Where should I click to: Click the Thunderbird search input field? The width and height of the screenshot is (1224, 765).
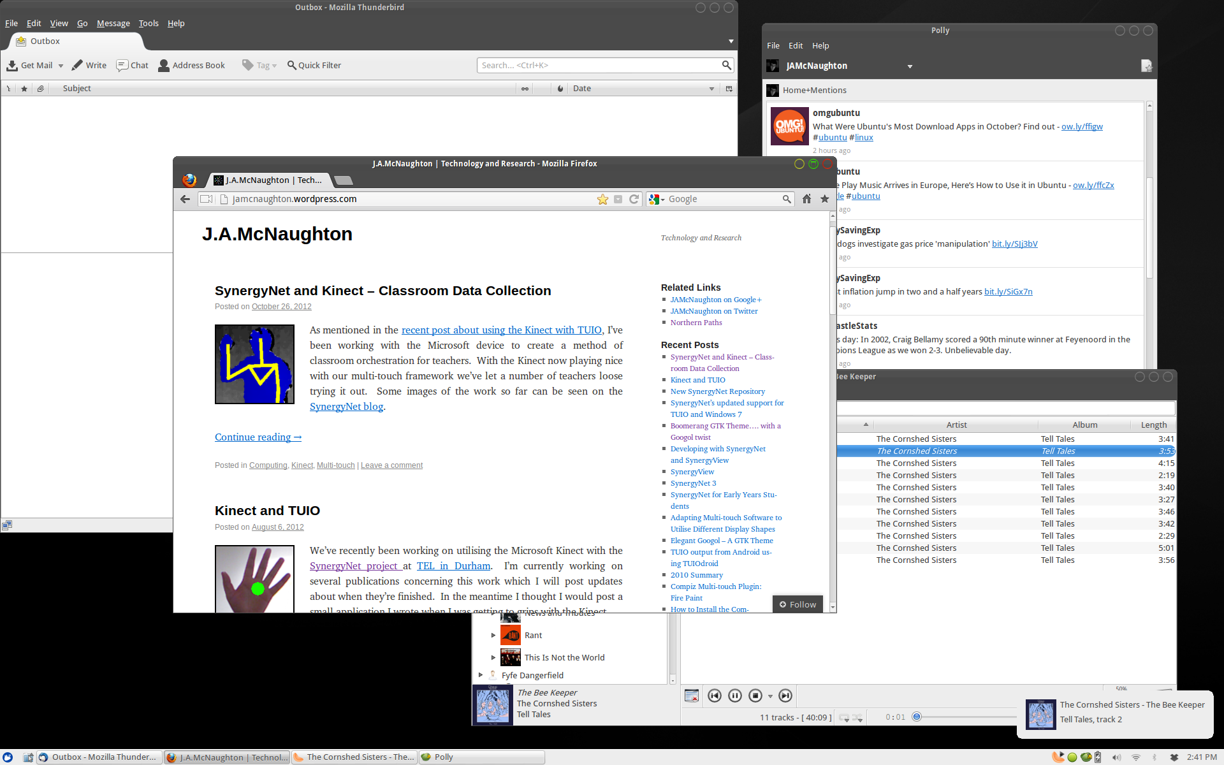(598, 66)
